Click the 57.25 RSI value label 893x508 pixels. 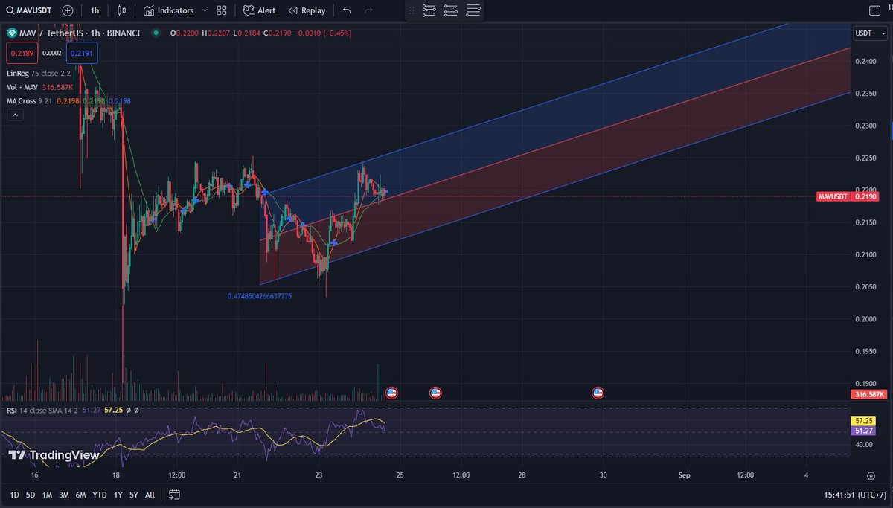[x=862, y=421]
